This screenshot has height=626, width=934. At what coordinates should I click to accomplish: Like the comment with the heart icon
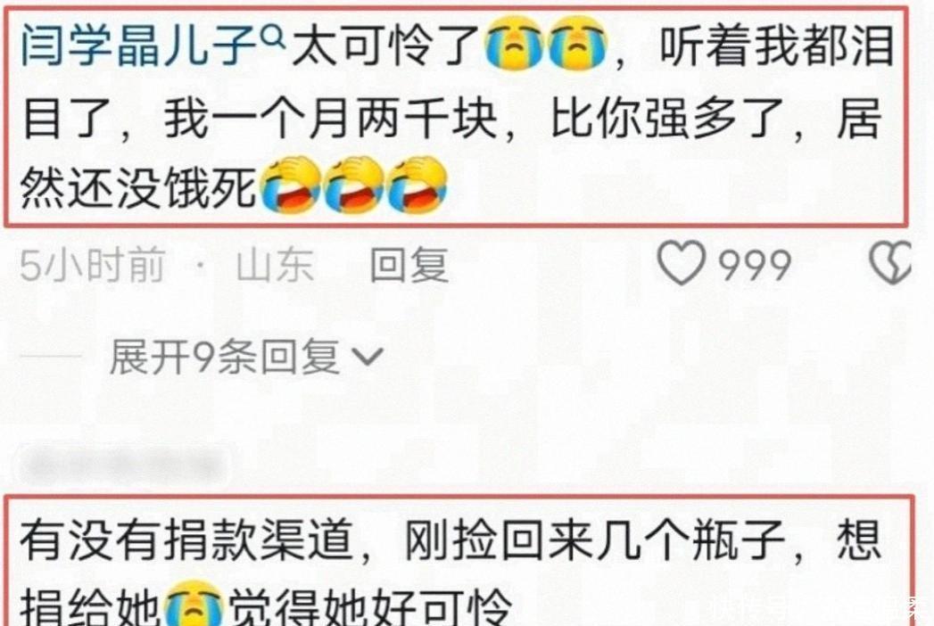coord(682,263)
